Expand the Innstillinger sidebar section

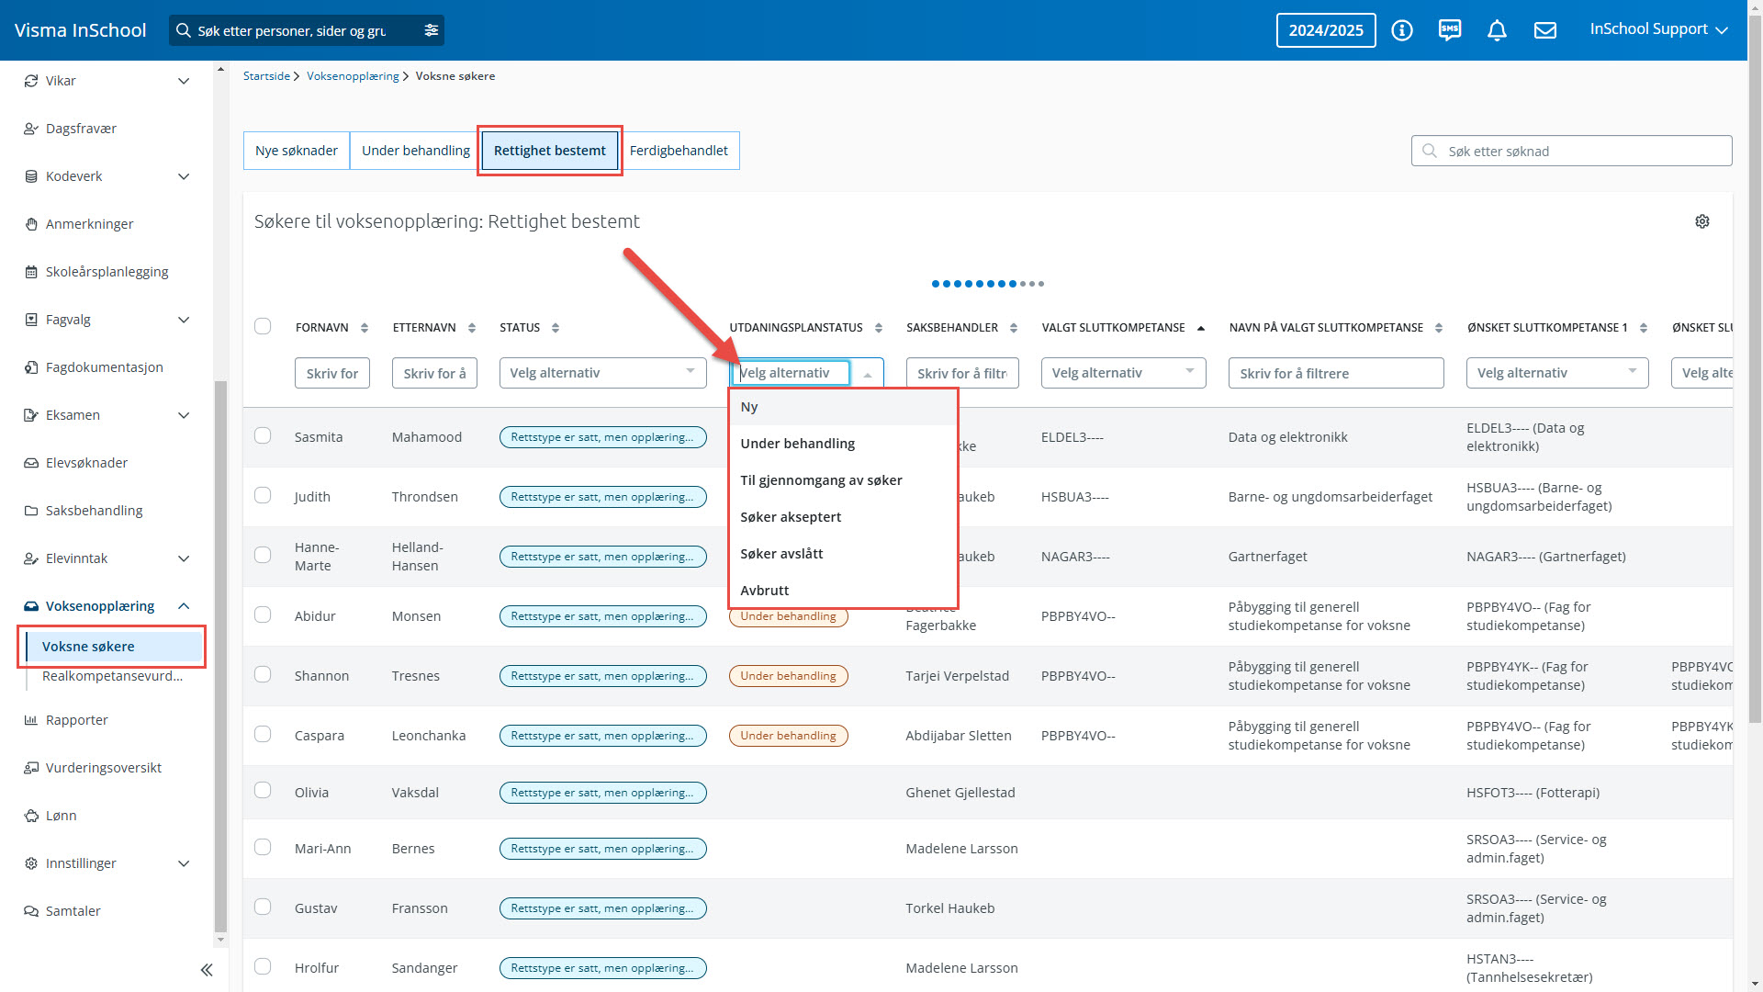[184, 863]
